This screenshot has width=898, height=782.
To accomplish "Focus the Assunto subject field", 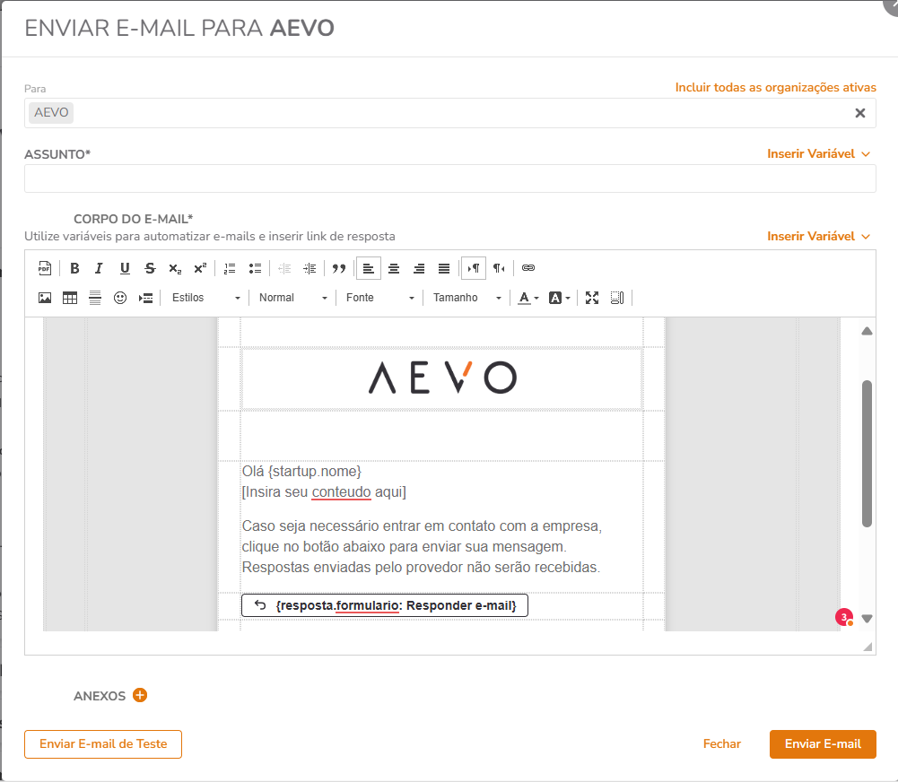I will pos(450,178).
